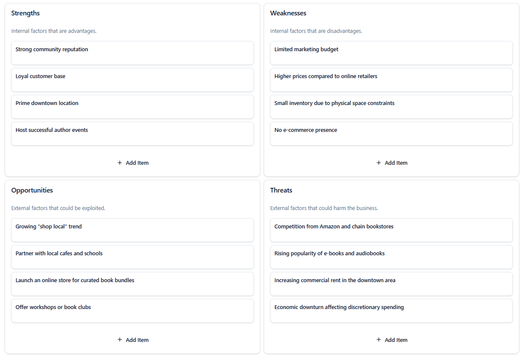Viewport: 524px width, 359px height.
Task: Click the plus icon in Threats panel
Action: [379, 340]
